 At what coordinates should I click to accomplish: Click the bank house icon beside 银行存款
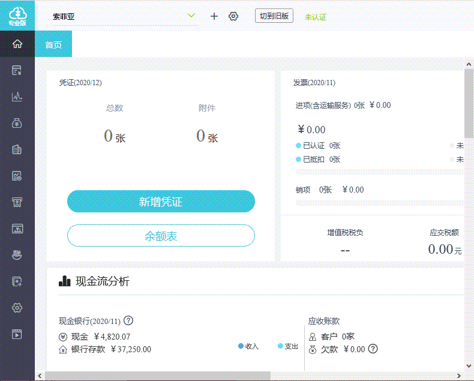click(x=63, y=350)
